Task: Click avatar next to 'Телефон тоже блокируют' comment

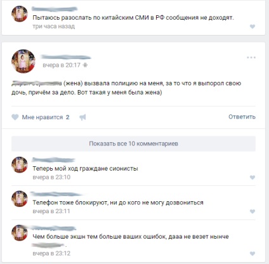Action: point(20,199)
